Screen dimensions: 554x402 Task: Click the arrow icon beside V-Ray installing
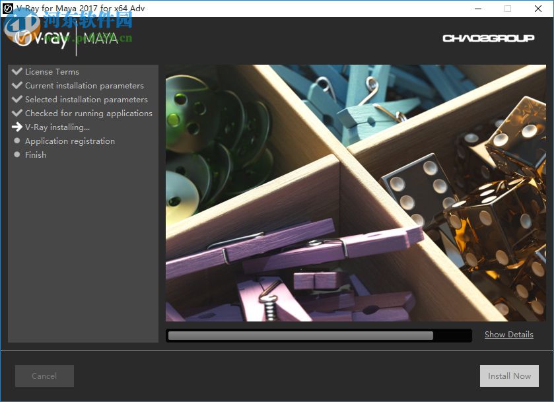[16, 127]
